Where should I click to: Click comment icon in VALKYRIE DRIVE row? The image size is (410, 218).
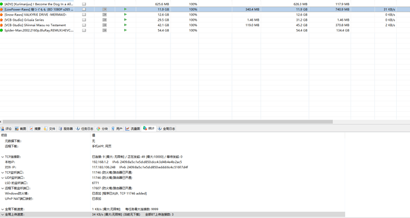coord(84,15)
